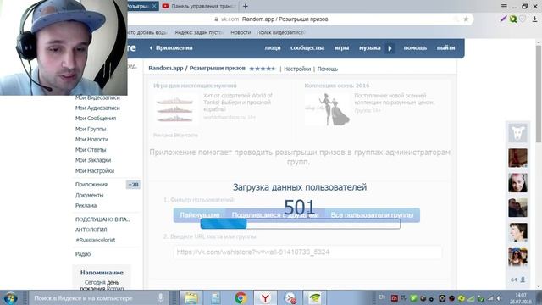Open the Поиск видеозаписей bookmark

click(280, 32)
